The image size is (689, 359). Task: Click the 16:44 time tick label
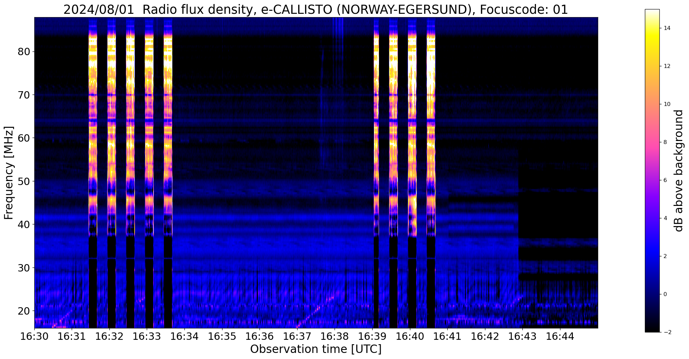click(x=560, y=336)
